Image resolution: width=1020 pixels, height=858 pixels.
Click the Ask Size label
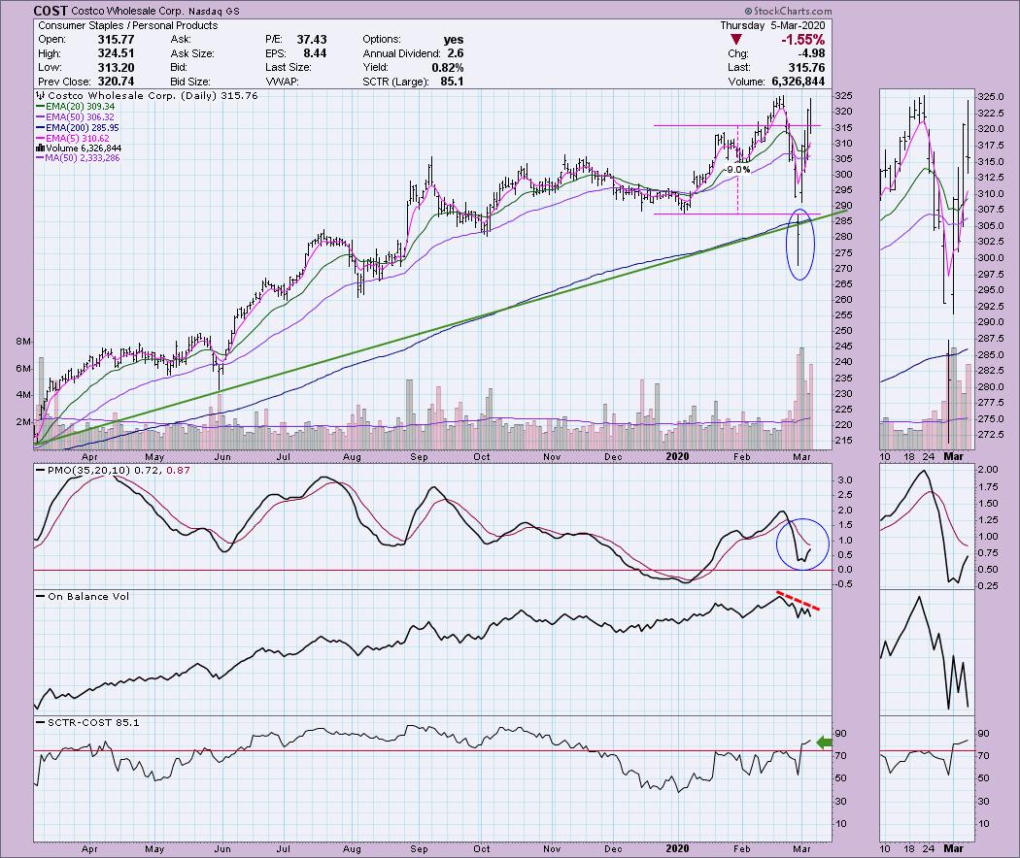coord(190,53)
